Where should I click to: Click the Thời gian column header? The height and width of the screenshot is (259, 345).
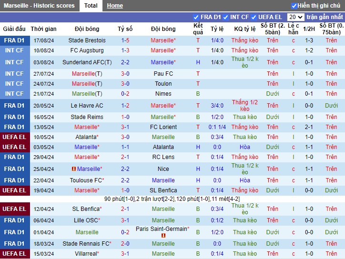[43, 29]
